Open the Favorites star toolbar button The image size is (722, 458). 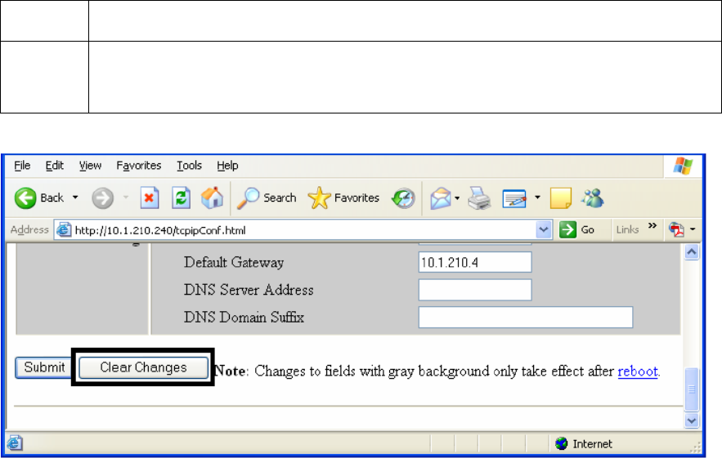click(343, 198)
